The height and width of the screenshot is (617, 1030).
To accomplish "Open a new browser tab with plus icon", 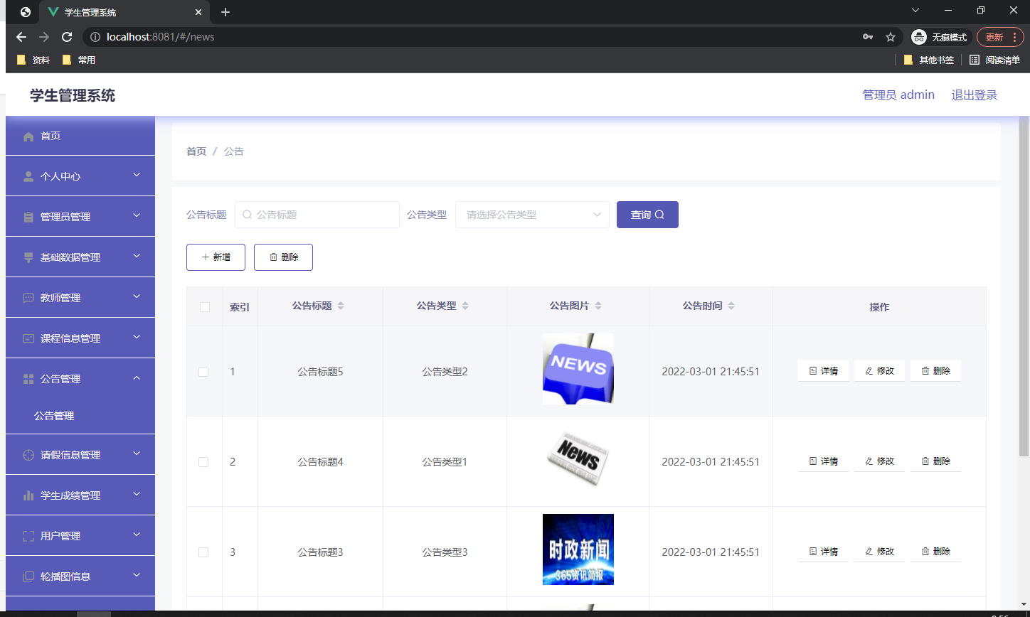I will tap(225, 12).
